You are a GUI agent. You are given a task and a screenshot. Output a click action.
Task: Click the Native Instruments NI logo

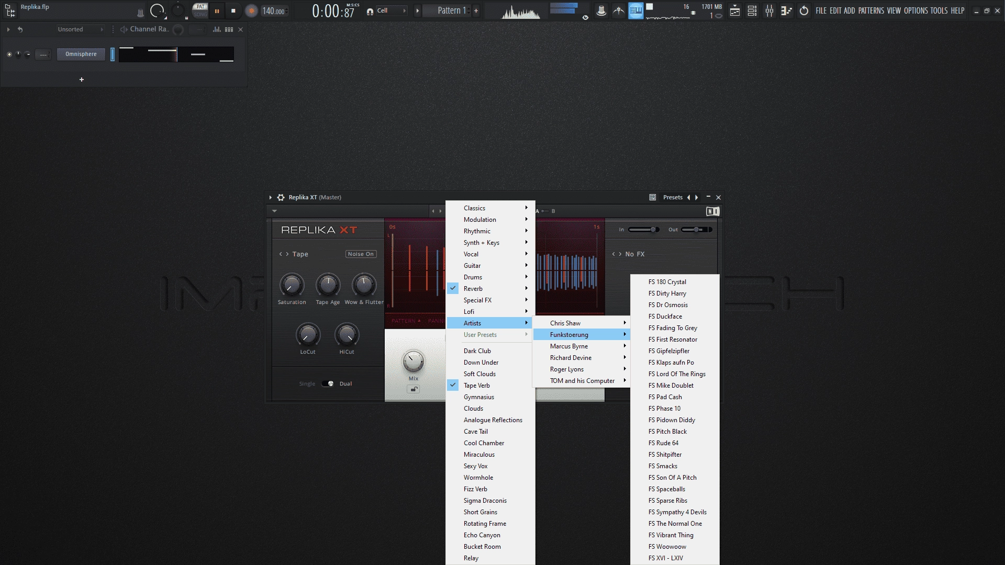tap(712, 211)
